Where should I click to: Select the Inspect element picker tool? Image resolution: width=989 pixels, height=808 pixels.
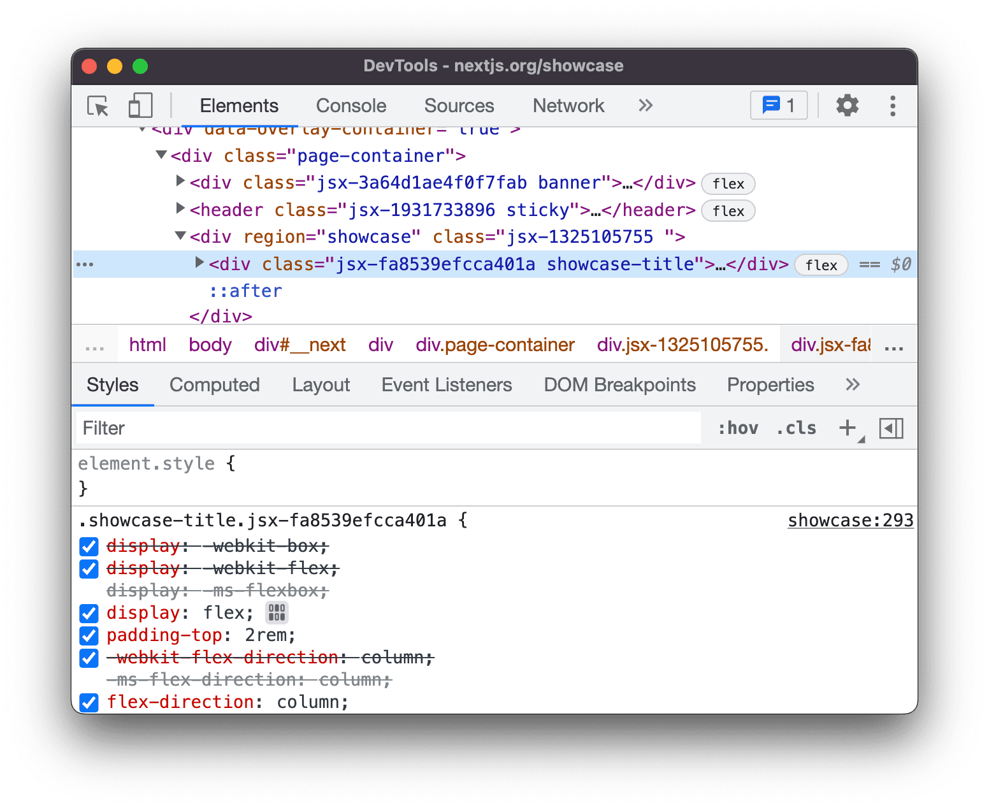click(97, 106)
